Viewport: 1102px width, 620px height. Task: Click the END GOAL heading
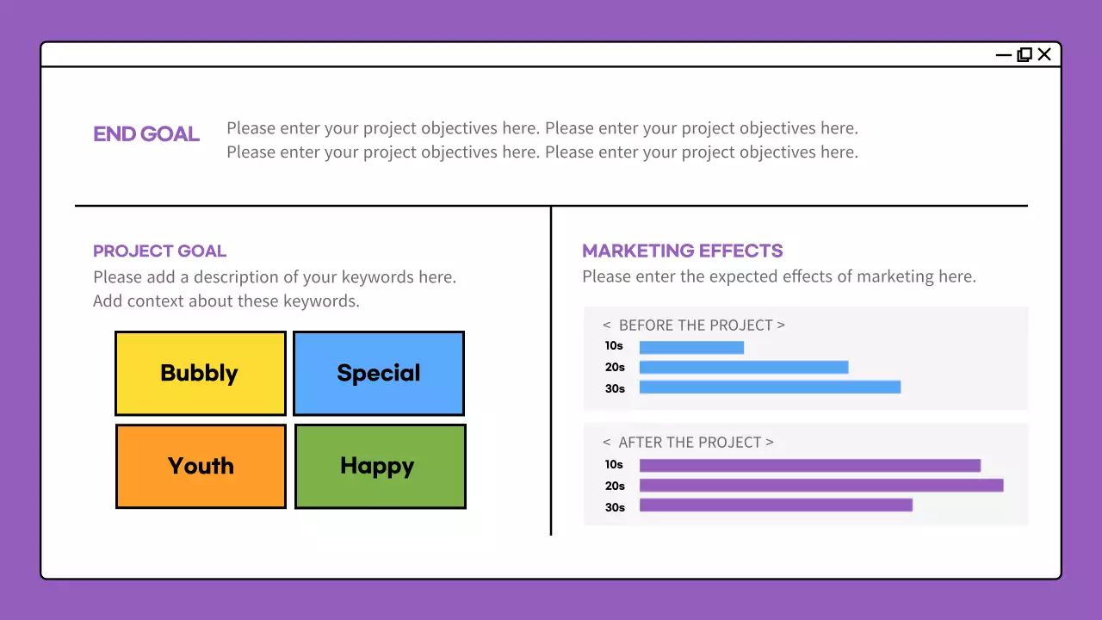[x=146, y=134]
